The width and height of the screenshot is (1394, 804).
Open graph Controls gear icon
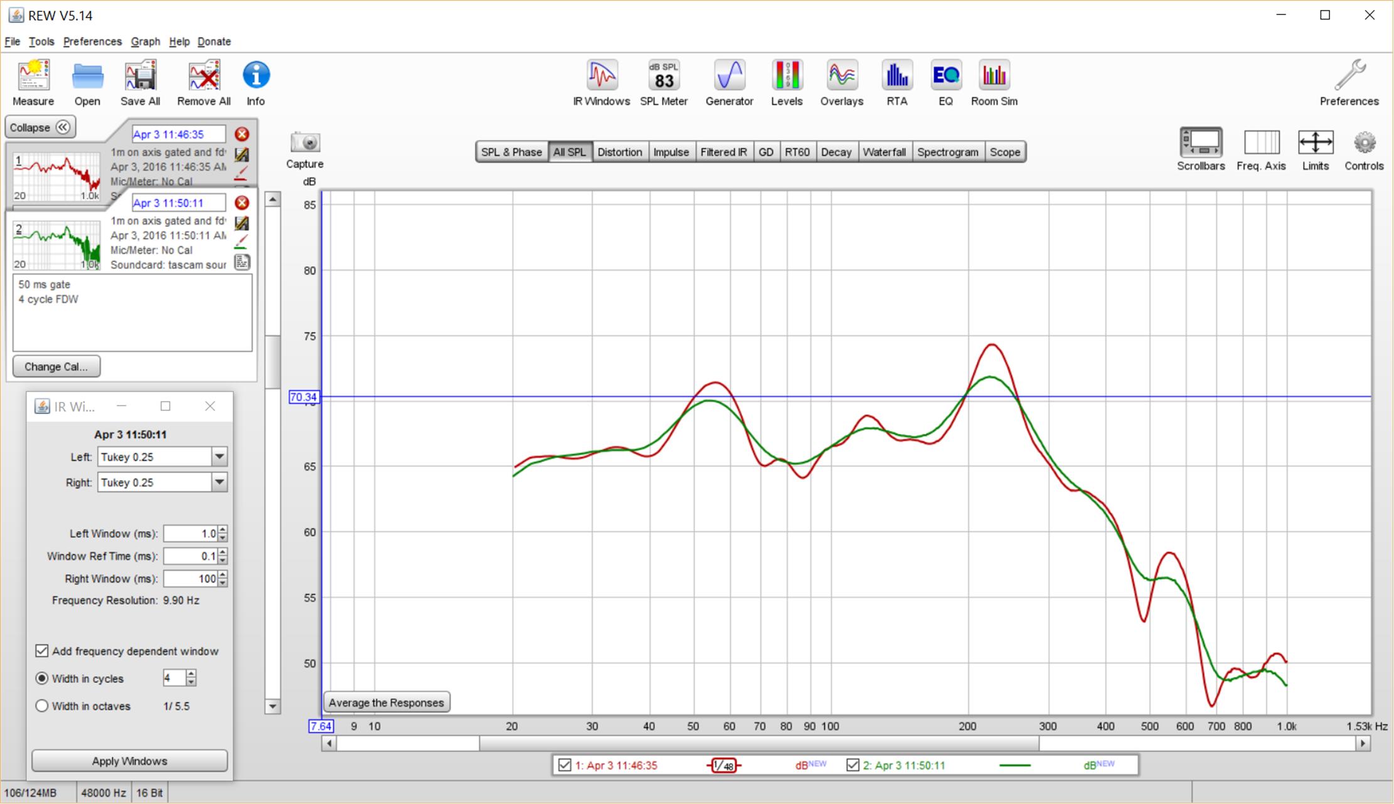(x=1364, y=149)
